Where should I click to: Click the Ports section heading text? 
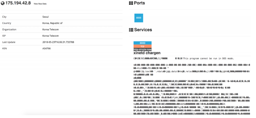[139, 3]
